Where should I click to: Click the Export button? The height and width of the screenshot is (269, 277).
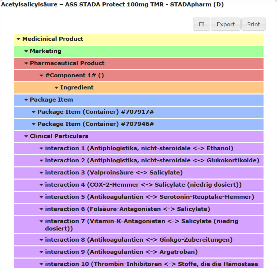click(225, 24)
